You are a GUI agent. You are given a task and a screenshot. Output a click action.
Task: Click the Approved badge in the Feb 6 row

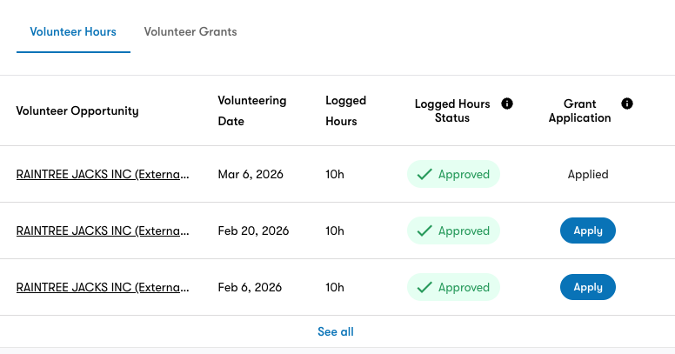[453, 287]
